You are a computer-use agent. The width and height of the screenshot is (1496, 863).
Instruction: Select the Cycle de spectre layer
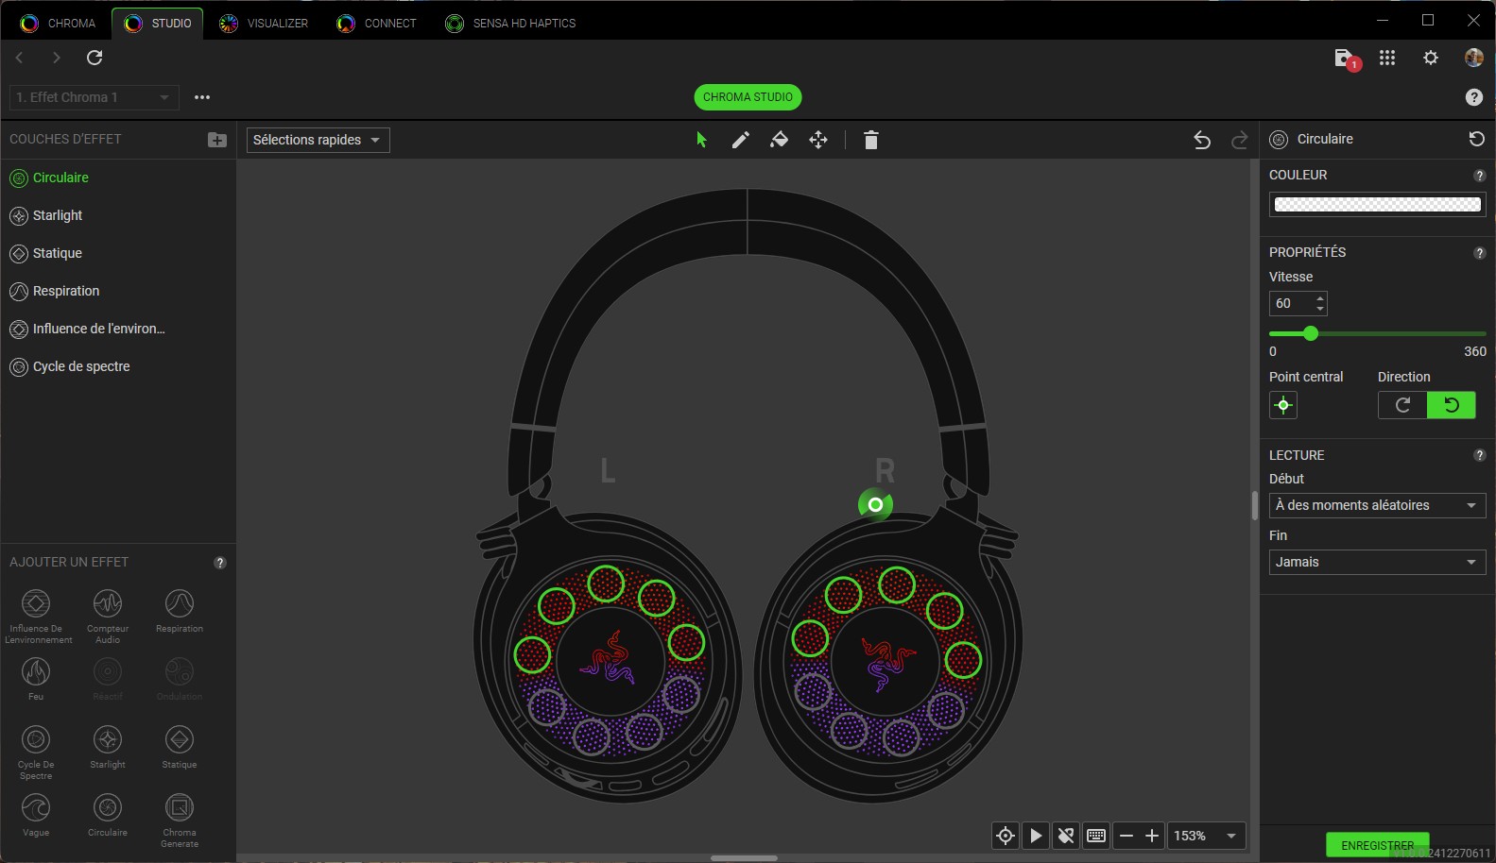(118, 366)
